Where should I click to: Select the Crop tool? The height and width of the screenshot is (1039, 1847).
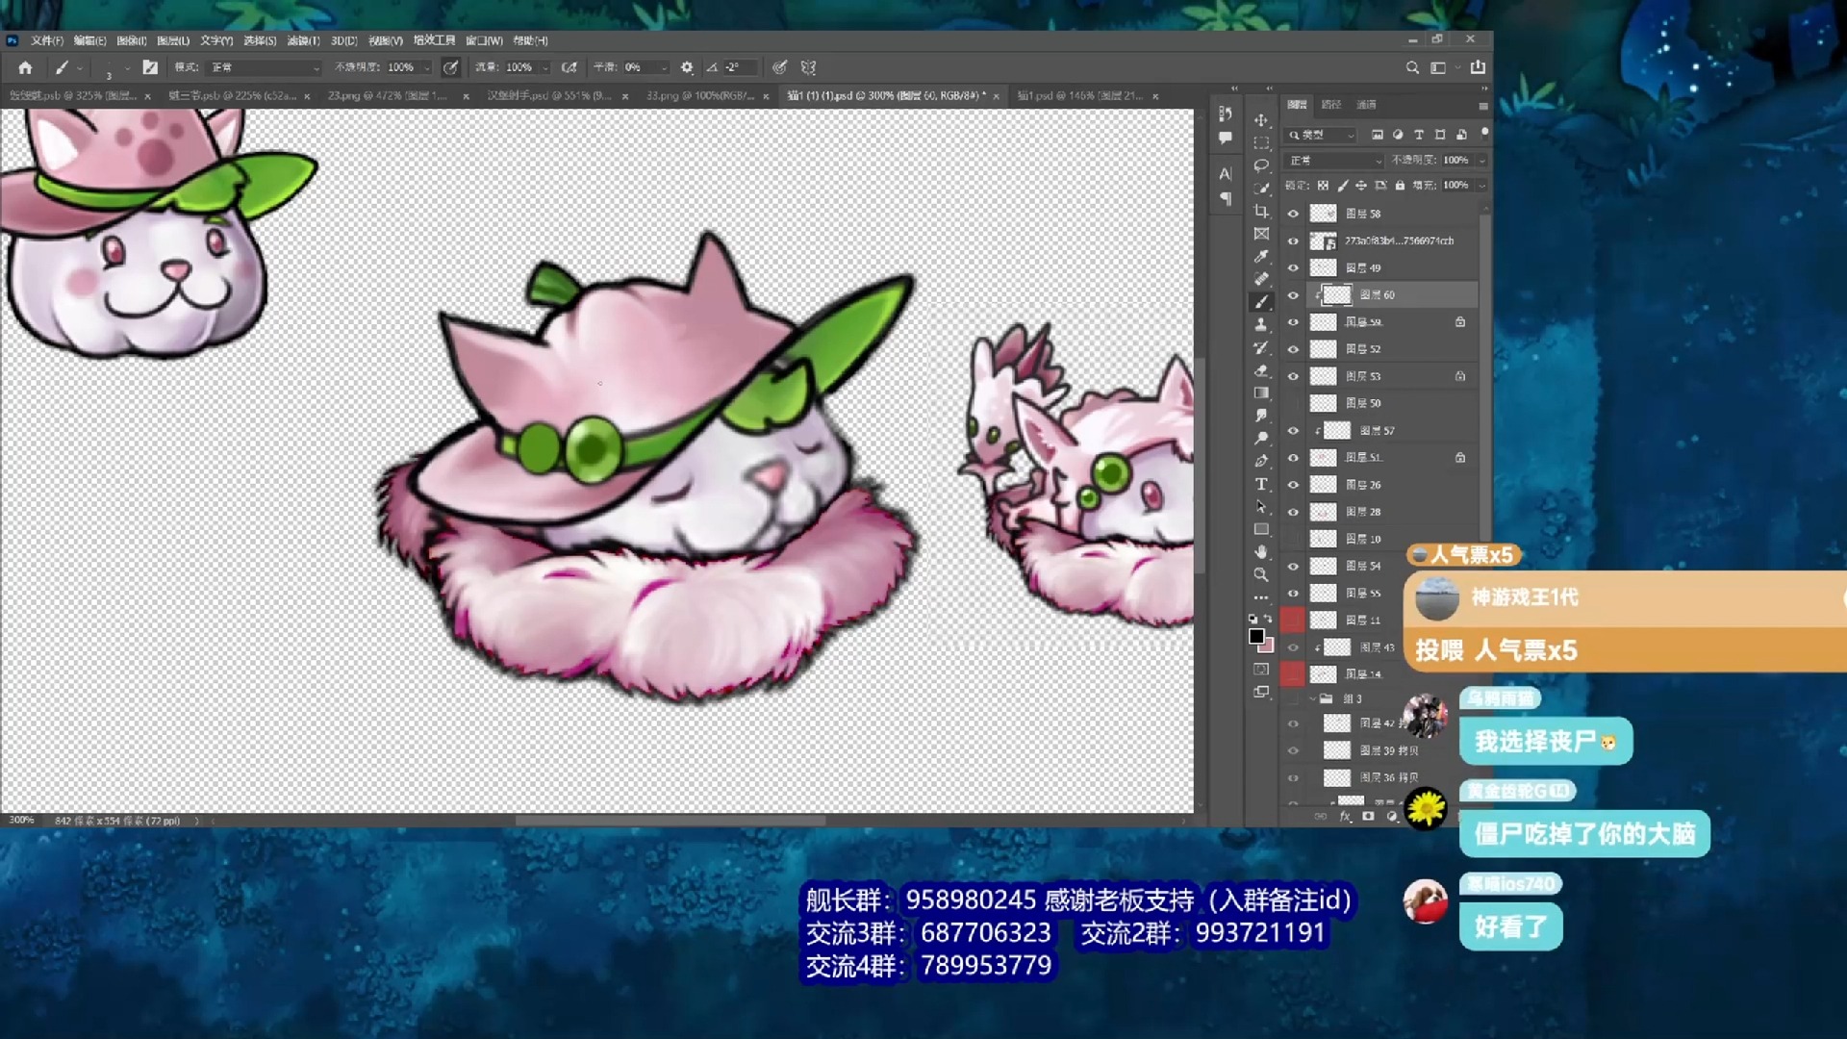pos(1261,211)
